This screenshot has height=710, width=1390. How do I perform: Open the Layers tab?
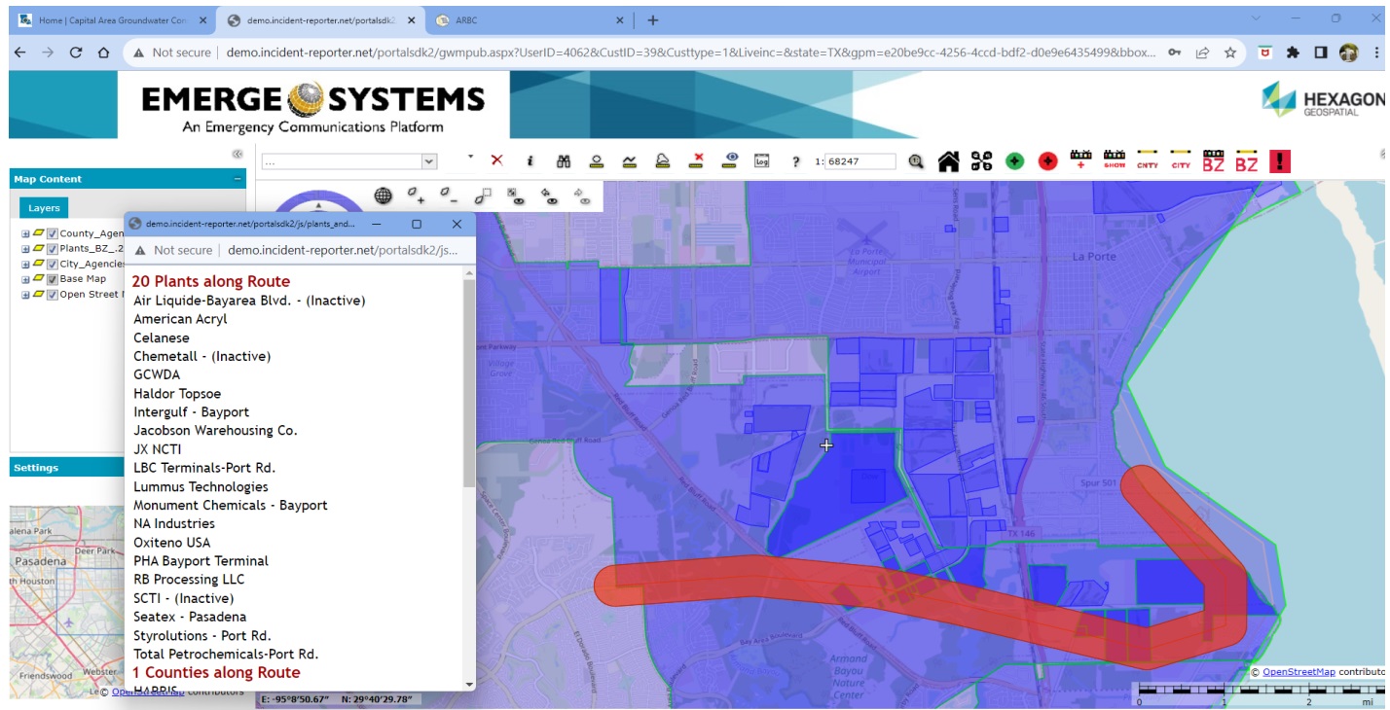[44, 208]
